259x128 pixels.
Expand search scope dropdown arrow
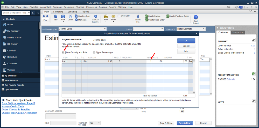point(29,13)
